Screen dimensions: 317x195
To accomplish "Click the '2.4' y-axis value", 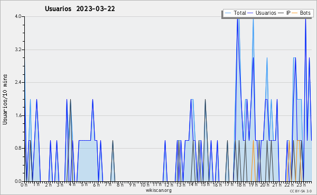I will pyautogui.click(x=18, y=82).
